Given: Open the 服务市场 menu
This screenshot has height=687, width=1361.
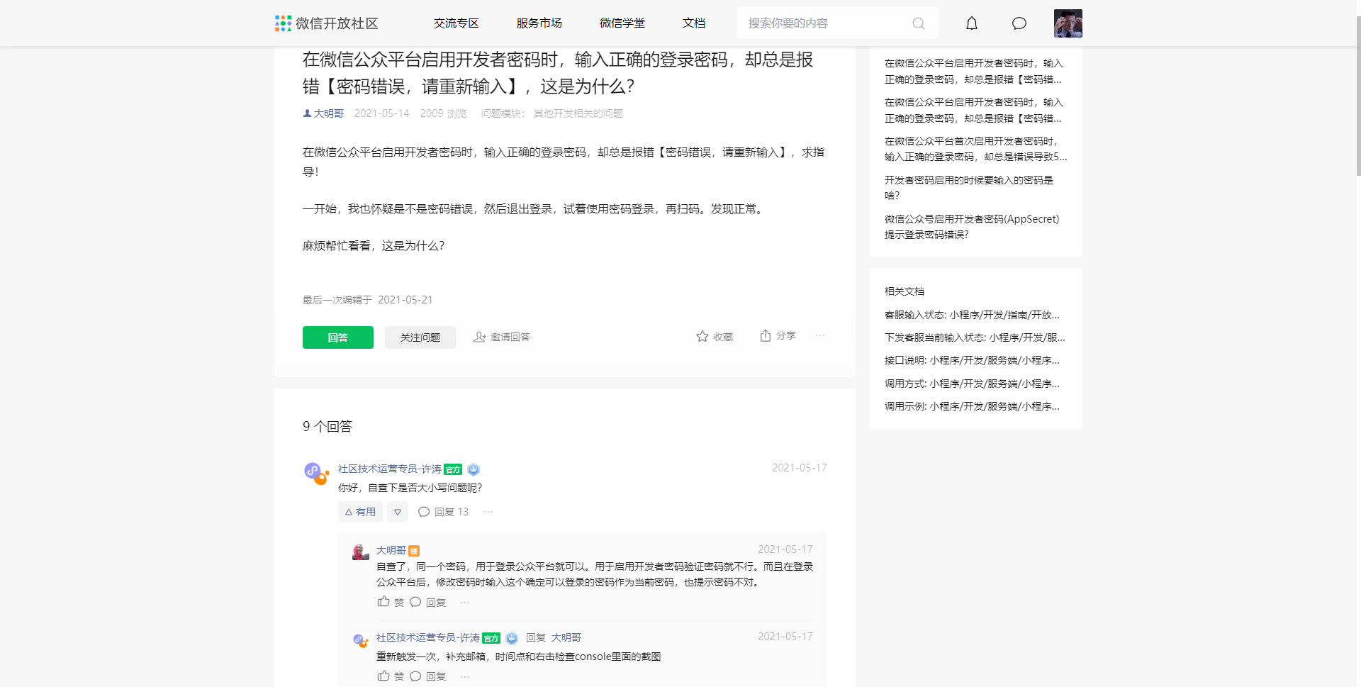Looking at the screenshot, I should [539, 23].
